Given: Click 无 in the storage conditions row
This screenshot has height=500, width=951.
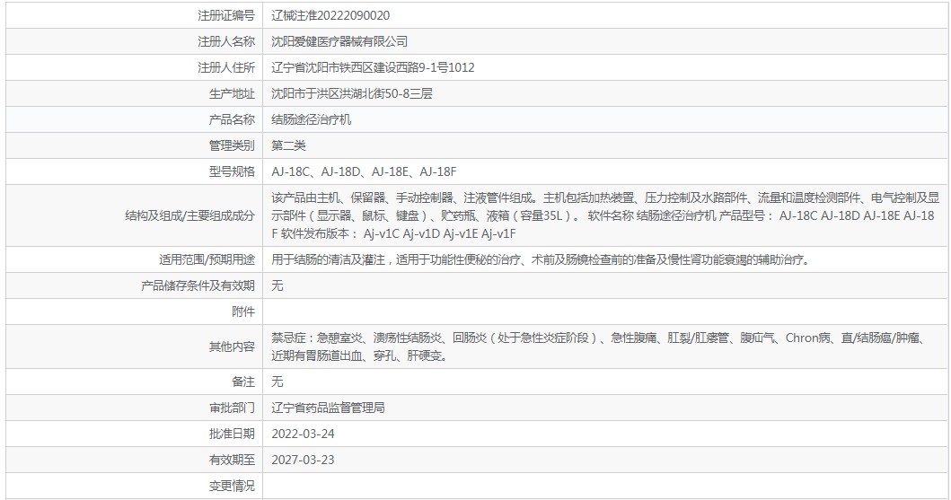Looking at the screenshot, I should tap(277, 286).
